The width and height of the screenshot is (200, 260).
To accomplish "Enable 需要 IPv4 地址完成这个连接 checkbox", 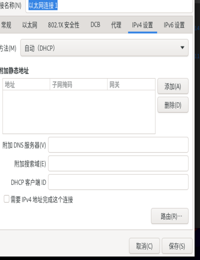I will tap(7, 199).
